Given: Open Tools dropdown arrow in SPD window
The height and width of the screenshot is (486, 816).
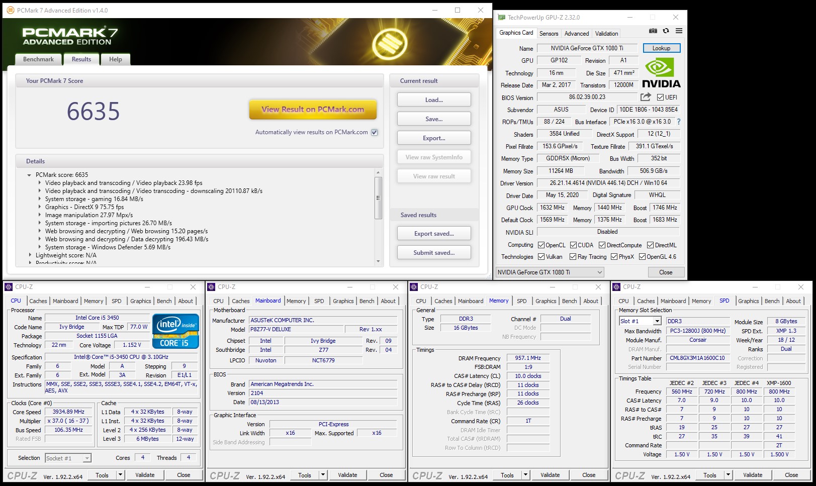Looking at the screenshot, I should tap(728, 475).
